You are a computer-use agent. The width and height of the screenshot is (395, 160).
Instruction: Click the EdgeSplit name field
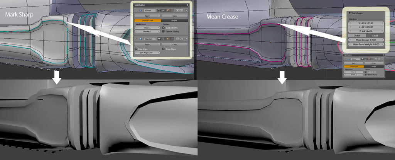[x=150, y=39]
